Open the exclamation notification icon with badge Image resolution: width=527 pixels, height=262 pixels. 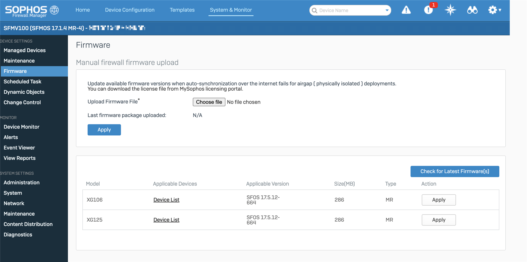[x=428, y=10]
